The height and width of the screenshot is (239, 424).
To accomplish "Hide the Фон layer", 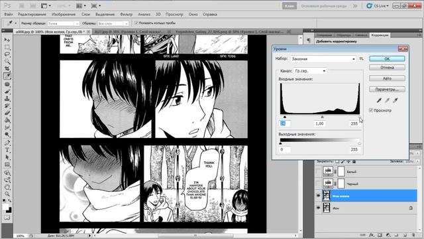I will pyautogui.click(x=318, y=208).
